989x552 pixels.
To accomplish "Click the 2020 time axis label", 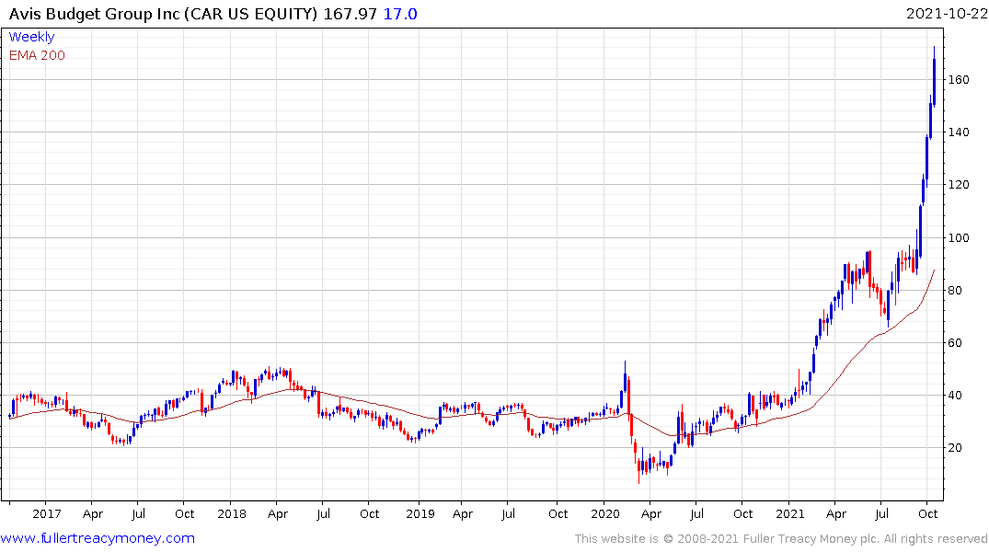I will [x=605, y=513].
